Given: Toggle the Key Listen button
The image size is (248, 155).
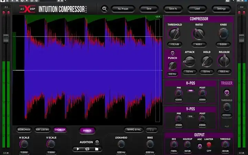Looking at the screenshot, I should coord(42,130).
